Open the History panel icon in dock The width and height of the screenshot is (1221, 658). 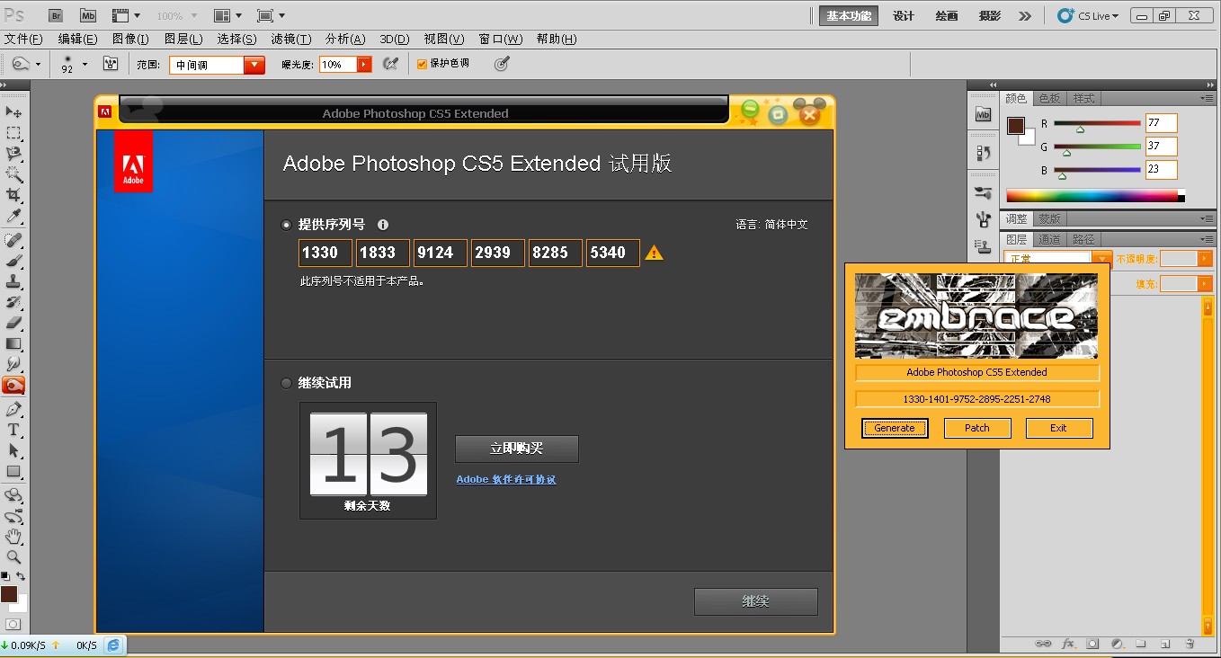[x=984, y=153]
